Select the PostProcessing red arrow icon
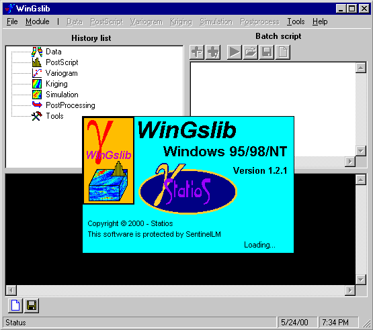 [x=37, y=105]
